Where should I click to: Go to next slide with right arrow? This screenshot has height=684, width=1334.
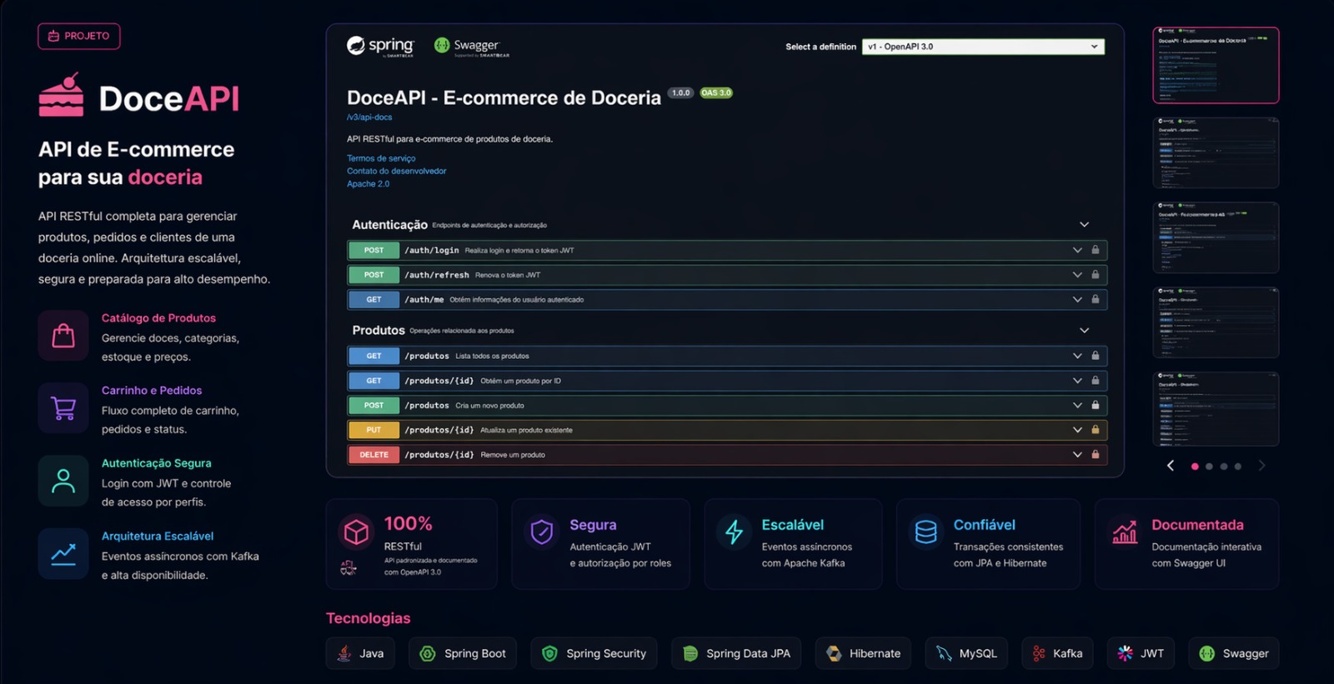click(x=1261, y=466)
